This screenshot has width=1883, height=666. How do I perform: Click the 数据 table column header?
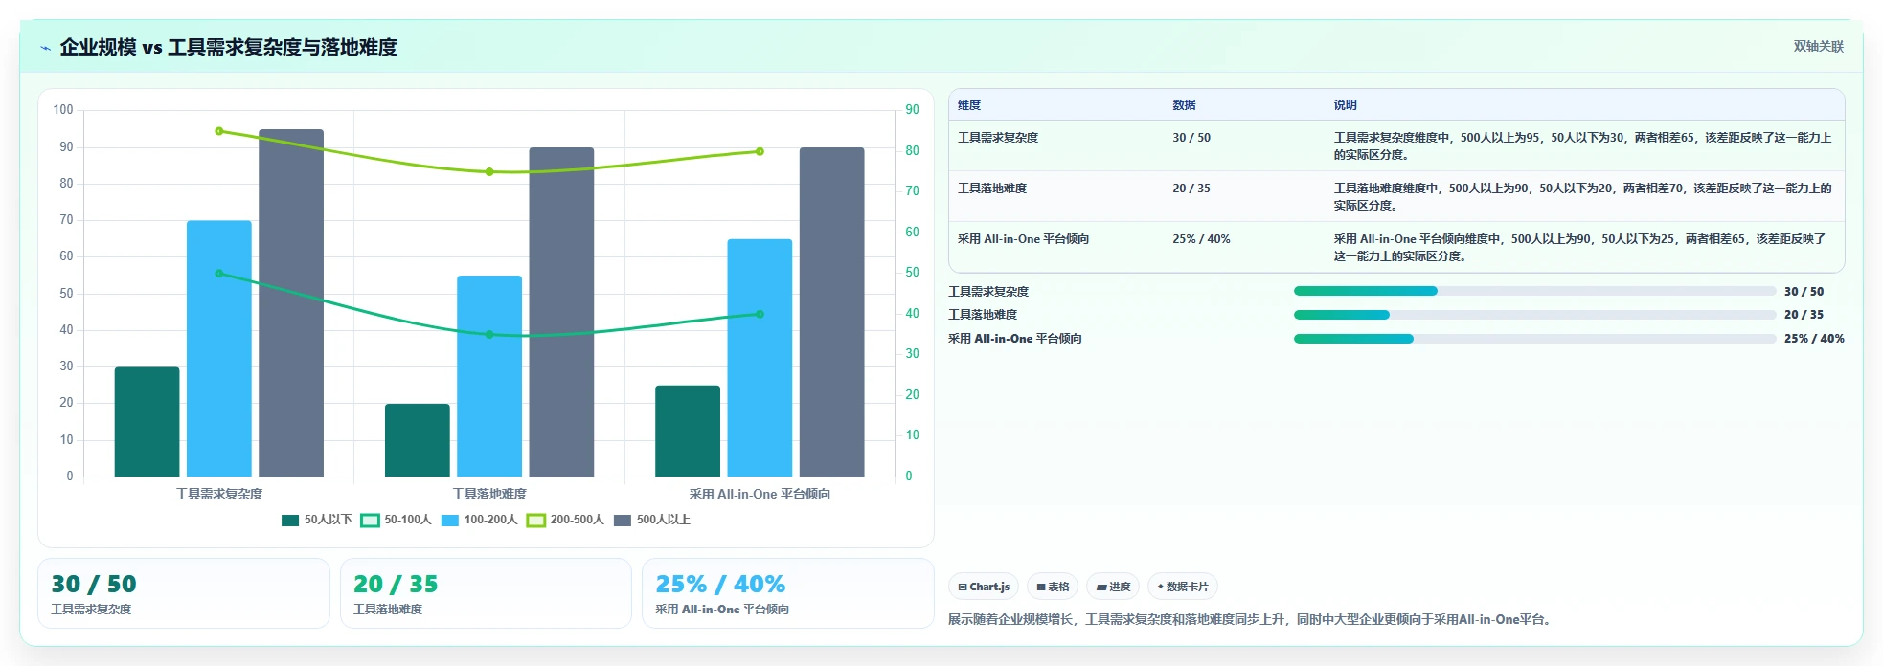point(1184,105)
